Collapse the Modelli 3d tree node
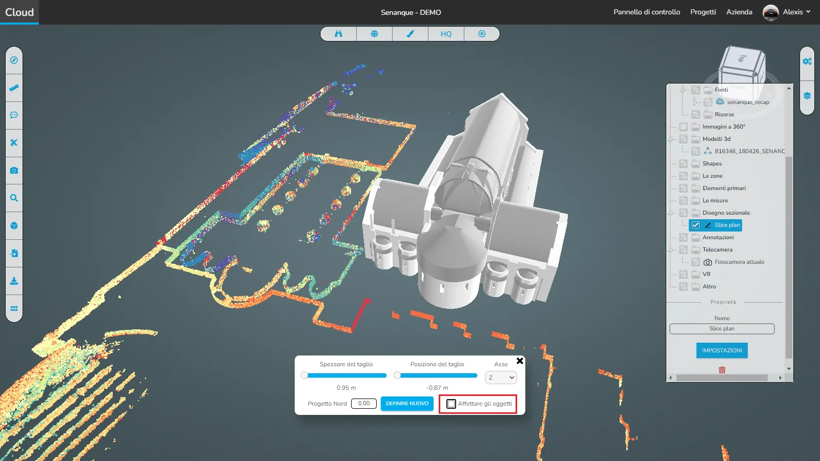Image resolution: width=820 pixels, height=461 pixels. click(x=670, y=139)
